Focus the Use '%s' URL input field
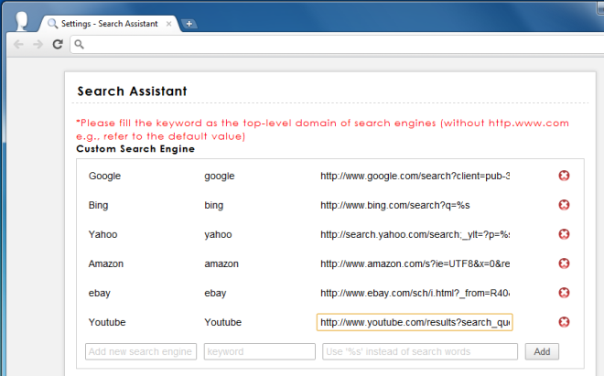 (x=420, y=351)
